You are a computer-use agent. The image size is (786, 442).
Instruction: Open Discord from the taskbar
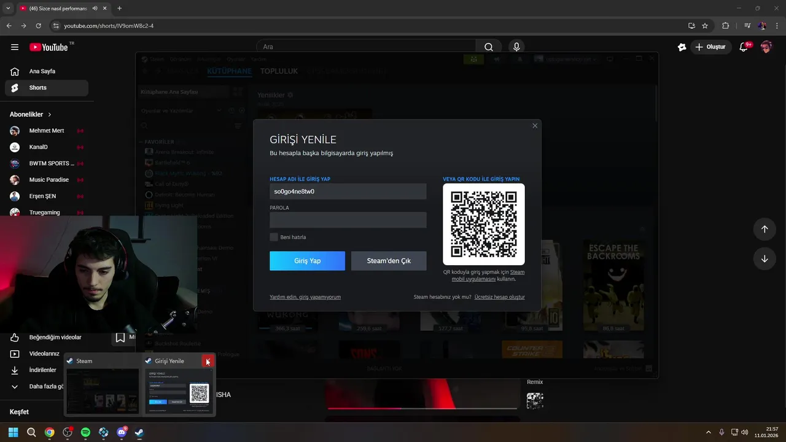coord(122,432)
